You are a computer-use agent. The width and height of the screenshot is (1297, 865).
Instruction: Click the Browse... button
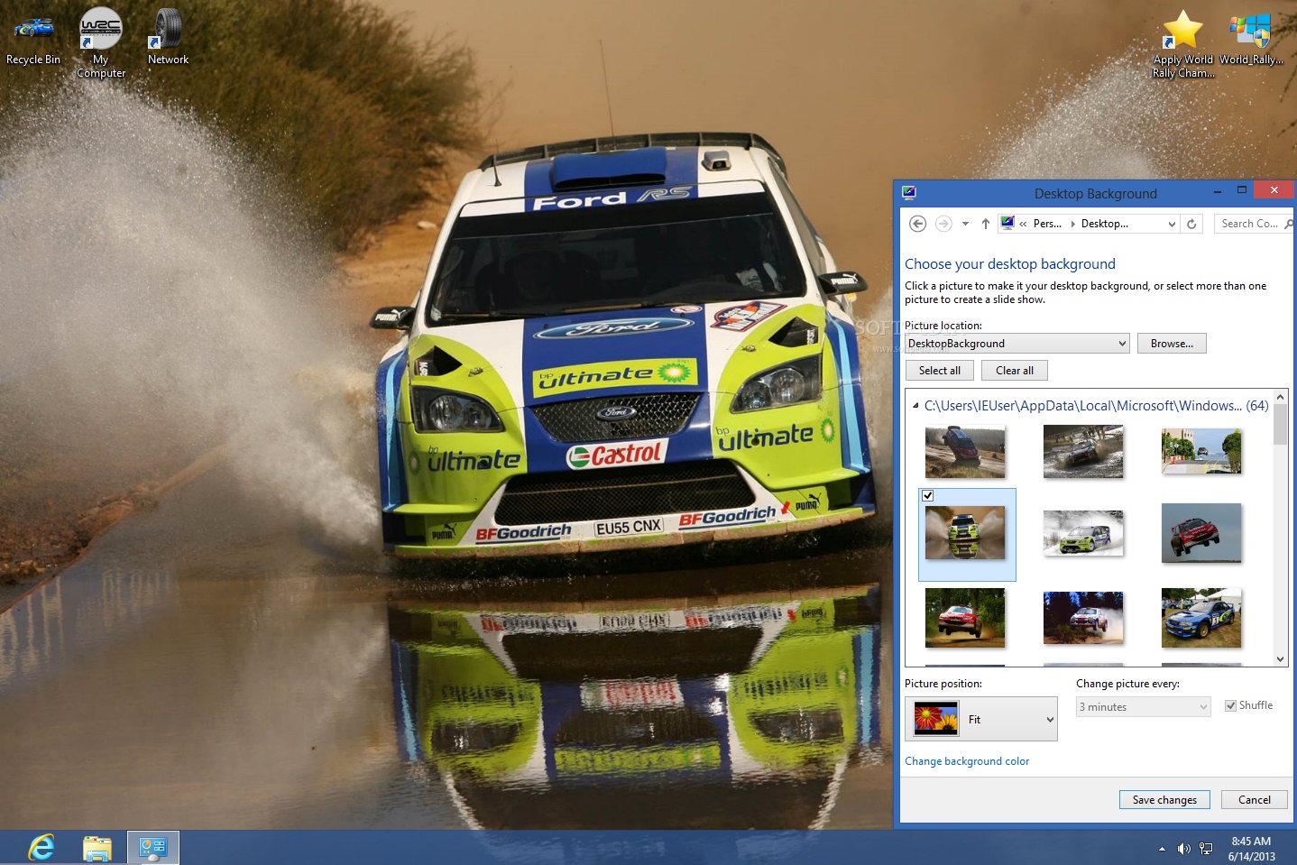[1172, 344]
